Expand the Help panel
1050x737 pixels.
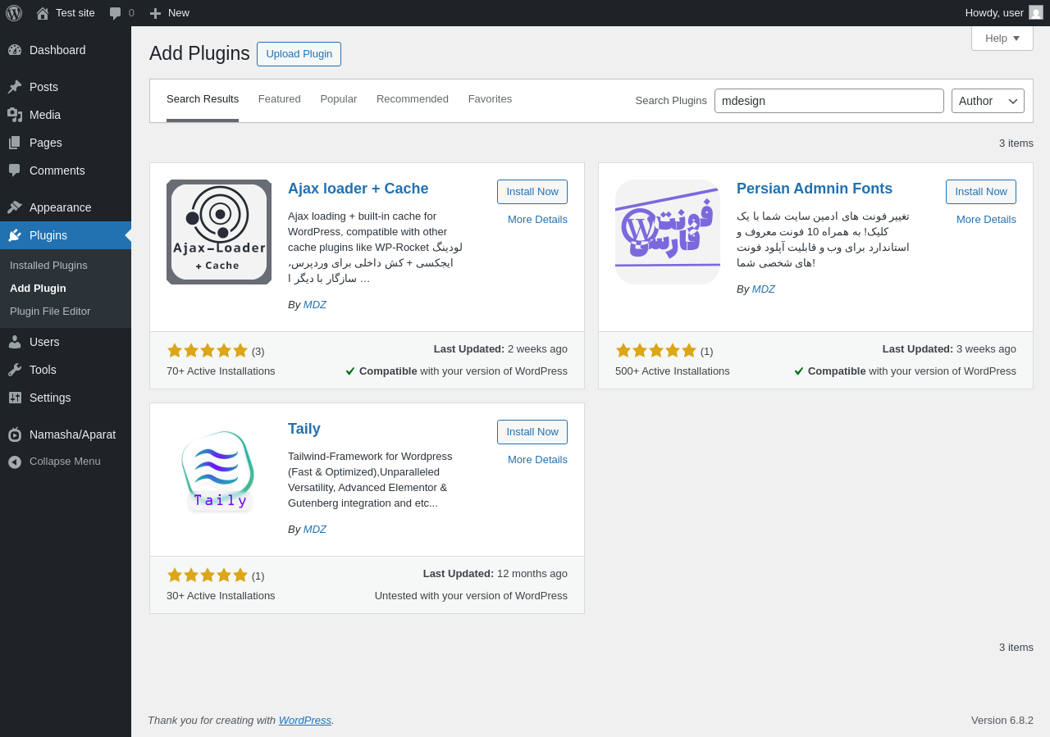pos(1002,38)
